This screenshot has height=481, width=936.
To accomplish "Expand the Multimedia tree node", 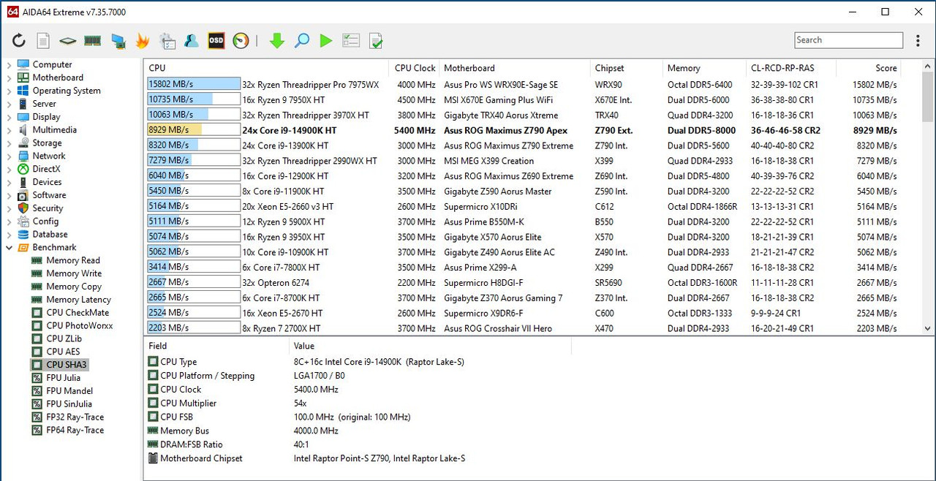I will point(9,130).
